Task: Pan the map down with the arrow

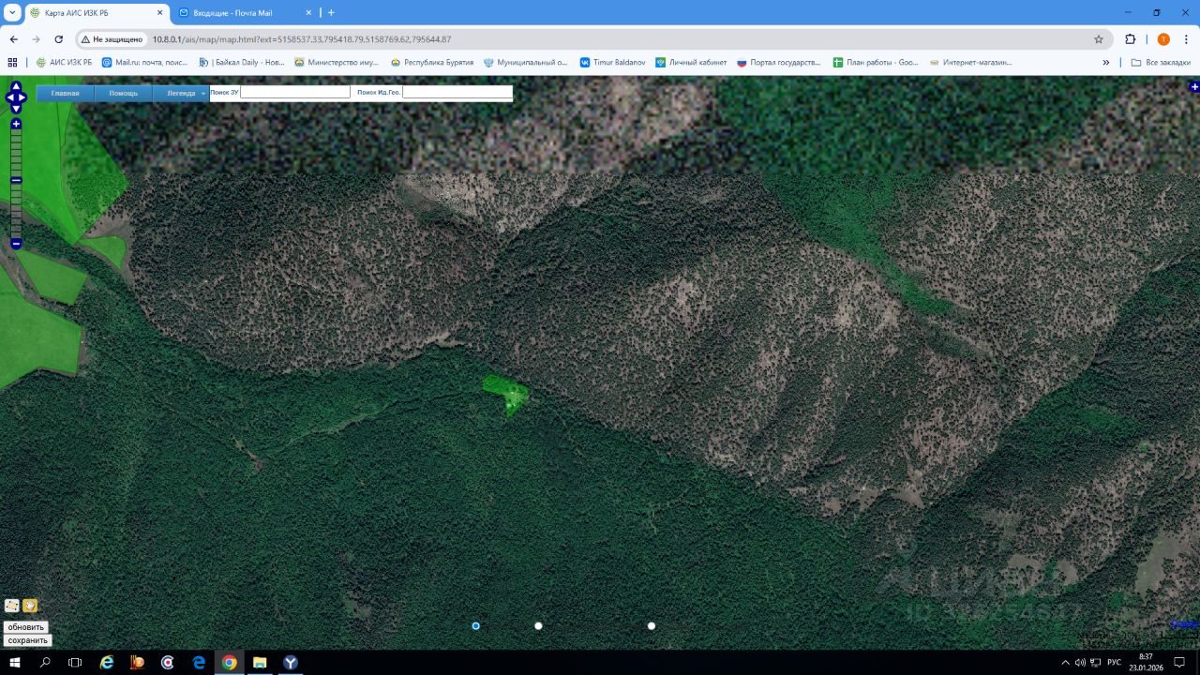Action: pos(16,109)
